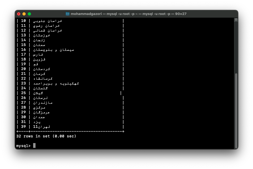Select the row id 17
The image size is (253, 169).
[x=24, y=55]
